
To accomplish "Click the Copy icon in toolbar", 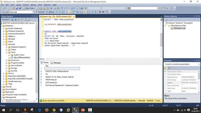I will (x=54, y=8).
